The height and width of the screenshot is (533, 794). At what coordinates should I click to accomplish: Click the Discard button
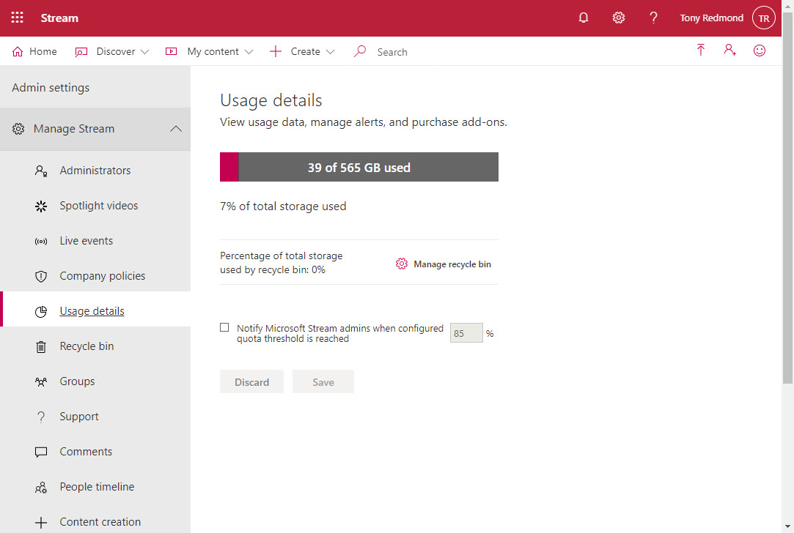coord(251,381)
